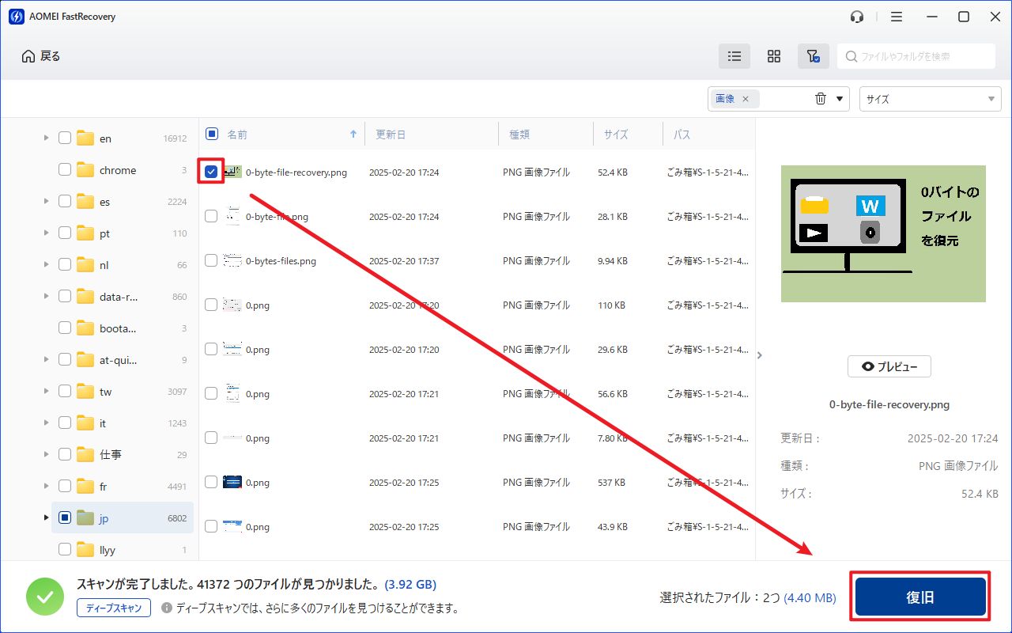Viewport: 1012px width, 633px height.
Task: Open the サイズ filter dropdown
Action: click(x=931, y=99)
